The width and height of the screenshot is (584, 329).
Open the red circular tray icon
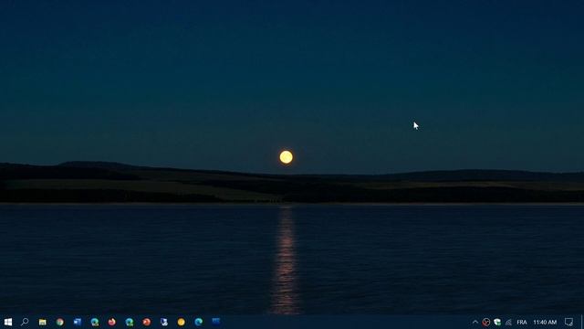click(x=486, y=322)
